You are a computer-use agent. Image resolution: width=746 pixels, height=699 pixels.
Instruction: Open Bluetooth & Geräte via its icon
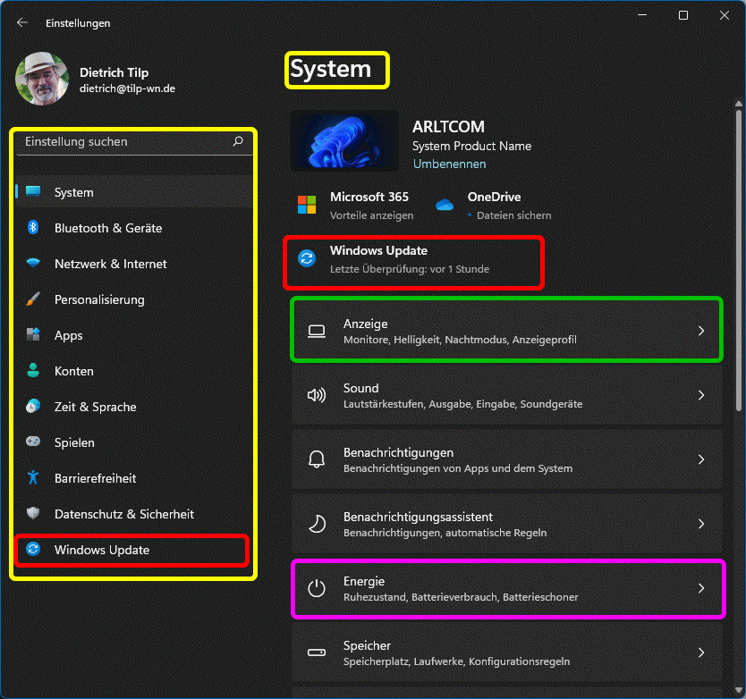pos(33,228)
